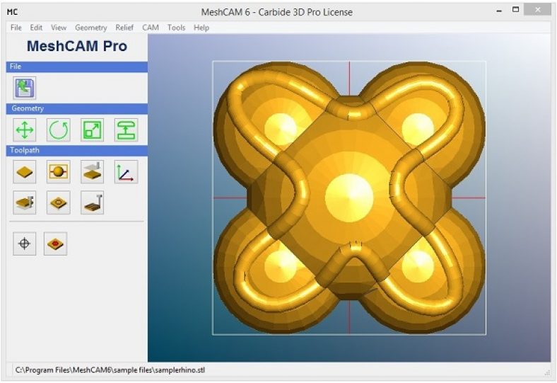The image size is (557, 383).
Task: Click the Keep-out region ring icon
Action: point(58,202)
